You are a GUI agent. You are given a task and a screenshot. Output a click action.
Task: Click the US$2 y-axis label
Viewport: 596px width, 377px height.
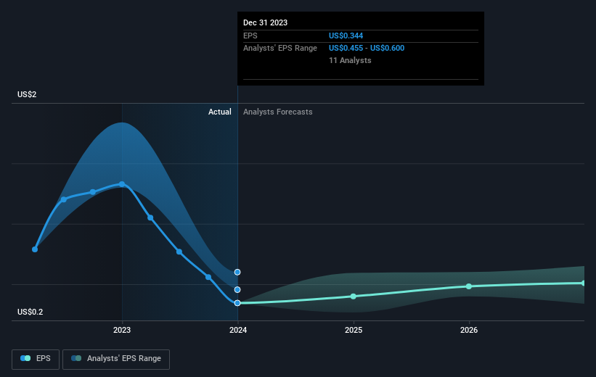[27, 94]
